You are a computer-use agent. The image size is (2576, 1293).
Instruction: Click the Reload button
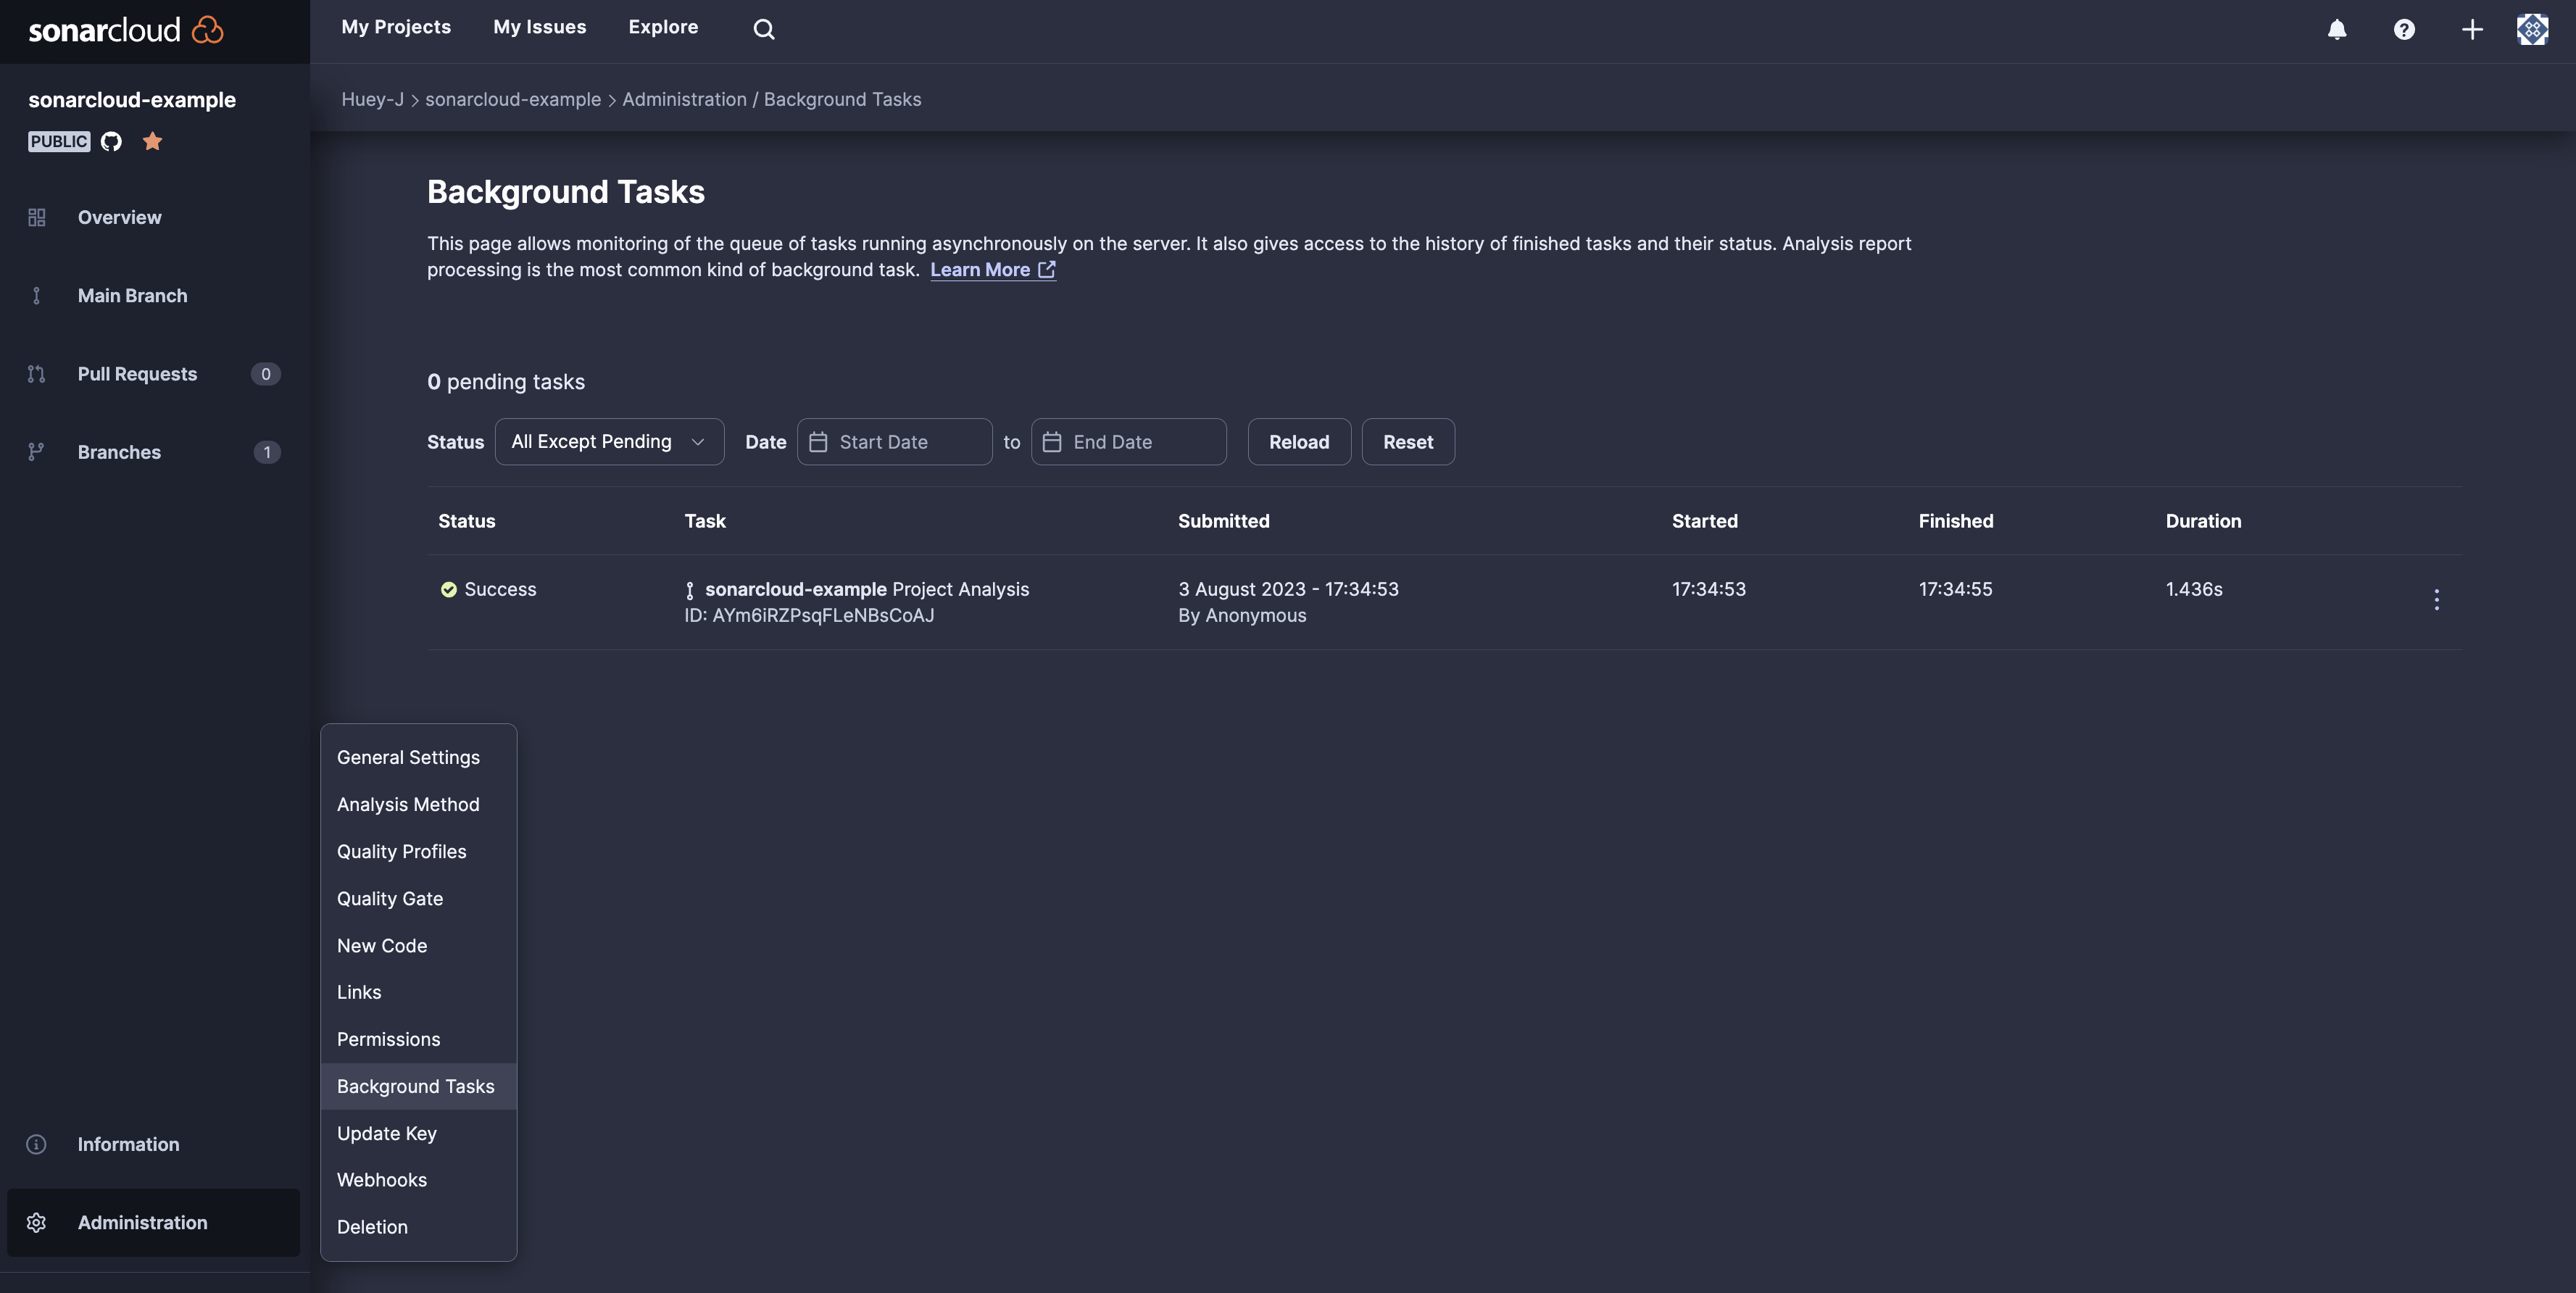pyautogui.click(x=1298, y=441)
